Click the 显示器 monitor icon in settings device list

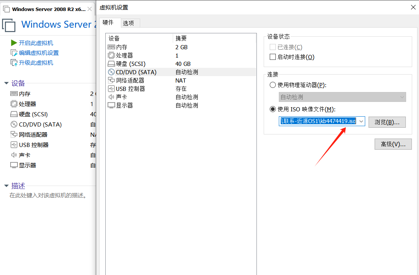(111, 105)
